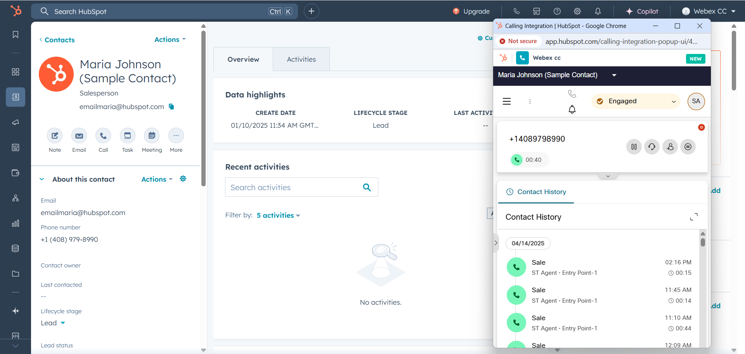Open the Engaged agent status dropdown

tap(636, 101)
